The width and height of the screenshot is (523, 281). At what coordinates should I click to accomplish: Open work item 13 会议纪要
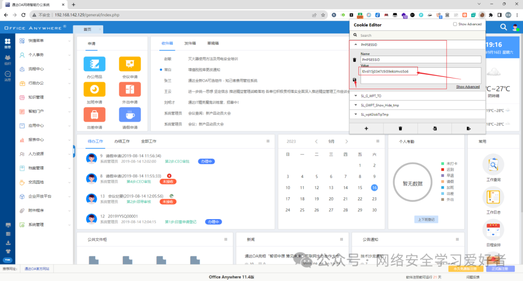pos(136,196)
